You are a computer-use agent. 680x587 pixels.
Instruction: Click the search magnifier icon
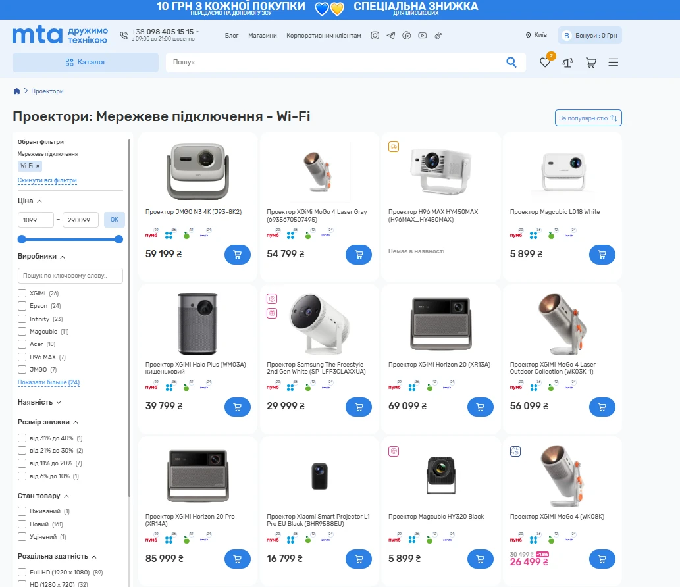coord(511,63)
